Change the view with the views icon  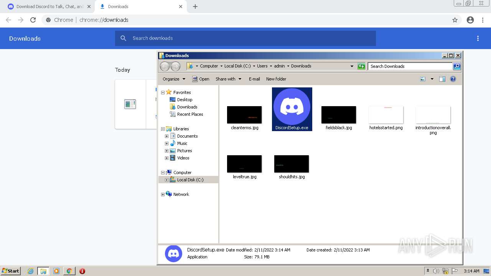[x=423, y=79]
